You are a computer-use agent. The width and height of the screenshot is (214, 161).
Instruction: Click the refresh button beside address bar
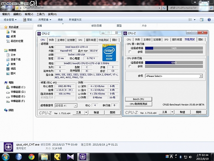(164, 8)
